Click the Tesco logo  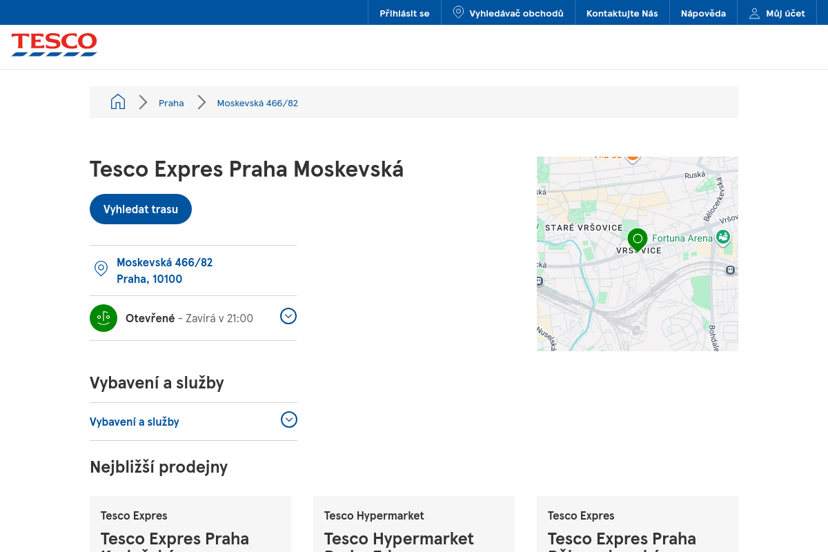click(54, 44)
